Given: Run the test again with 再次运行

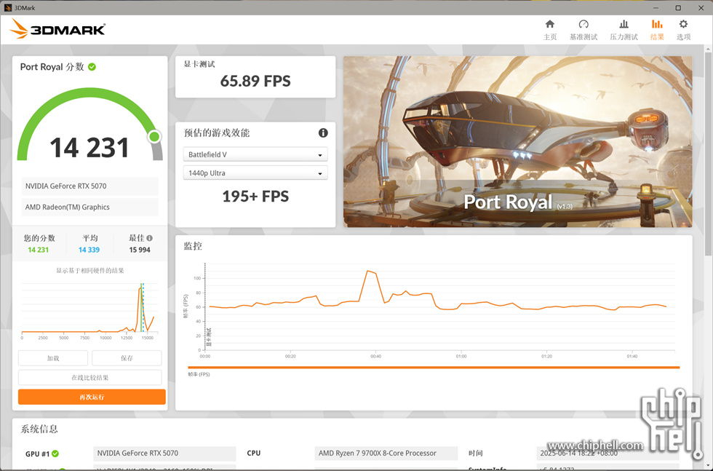Looking at the screenshot, I should click(92, 397).
